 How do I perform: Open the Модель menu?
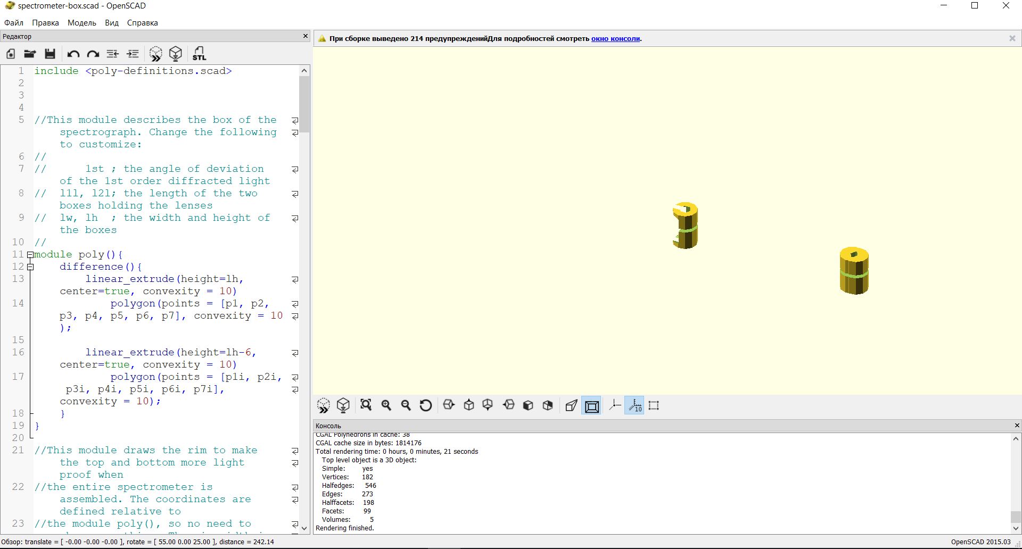[81, 23]
